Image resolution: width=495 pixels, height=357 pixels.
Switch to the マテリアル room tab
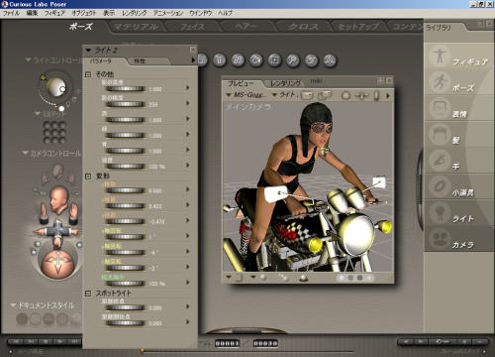point(136,27)
